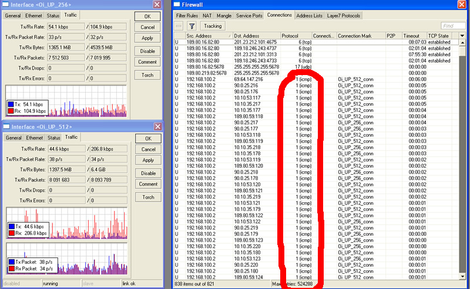Open the column selector dropdown arrow in Firewall table
The width and height of the screenshot is (470, 289).
(x=462, y=36)
